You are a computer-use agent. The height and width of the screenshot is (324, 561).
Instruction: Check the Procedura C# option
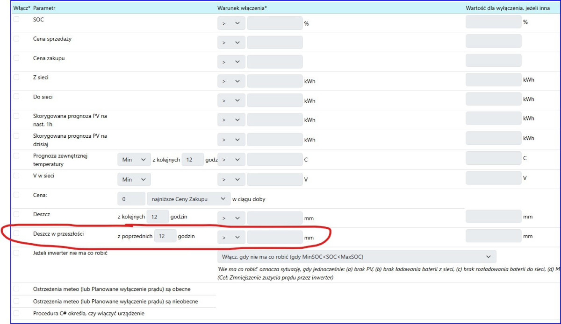tap(17, 313)
